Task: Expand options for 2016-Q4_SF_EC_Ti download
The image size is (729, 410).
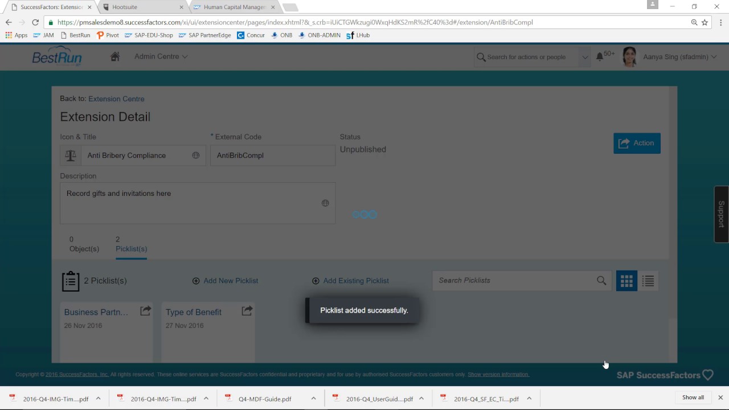Action: click(x=529, y=399)
